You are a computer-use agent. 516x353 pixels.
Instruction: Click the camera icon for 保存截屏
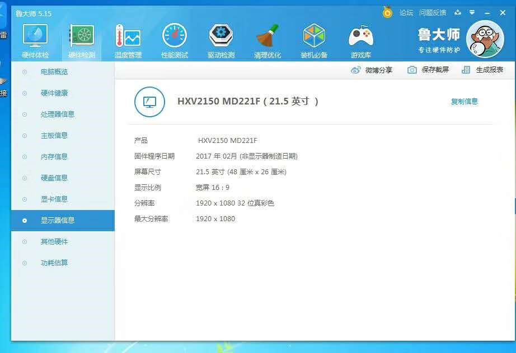click(x=412, y=70)
